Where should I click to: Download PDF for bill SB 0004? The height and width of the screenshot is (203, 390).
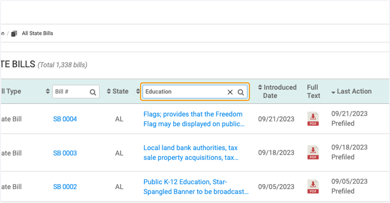(313, 119)
